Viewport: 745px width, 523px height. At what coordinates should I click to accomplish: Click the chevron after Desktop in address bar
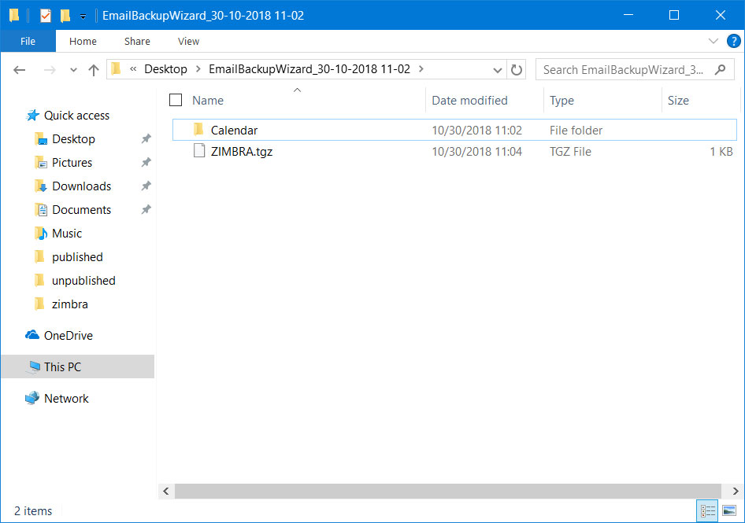coord(198,69)
